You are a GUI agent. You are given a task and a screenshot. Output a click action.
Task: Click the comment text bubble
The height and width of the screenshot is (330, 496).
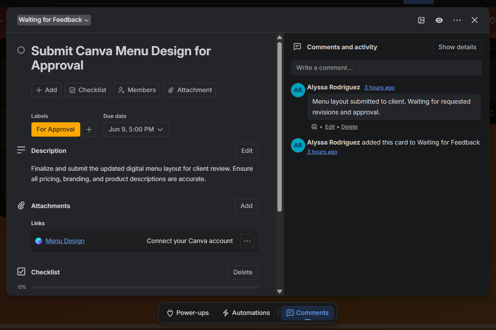click(394, 107)
